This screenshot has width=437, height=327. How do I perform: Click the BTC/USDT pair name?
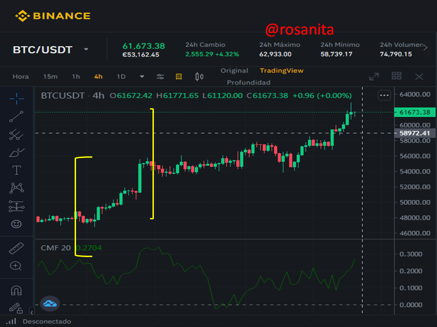(x=43, y=50)
